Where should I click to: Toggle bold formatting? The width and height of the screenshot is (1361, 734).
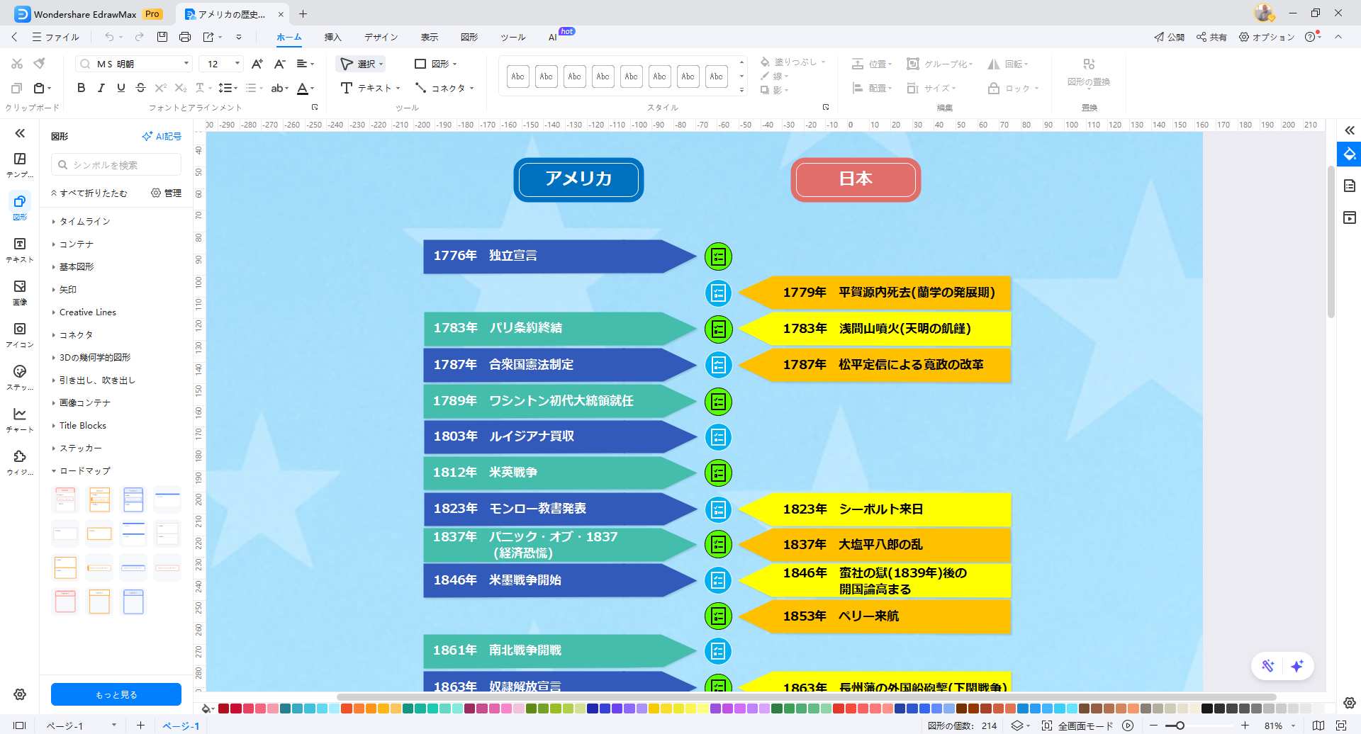pos(80,88)
